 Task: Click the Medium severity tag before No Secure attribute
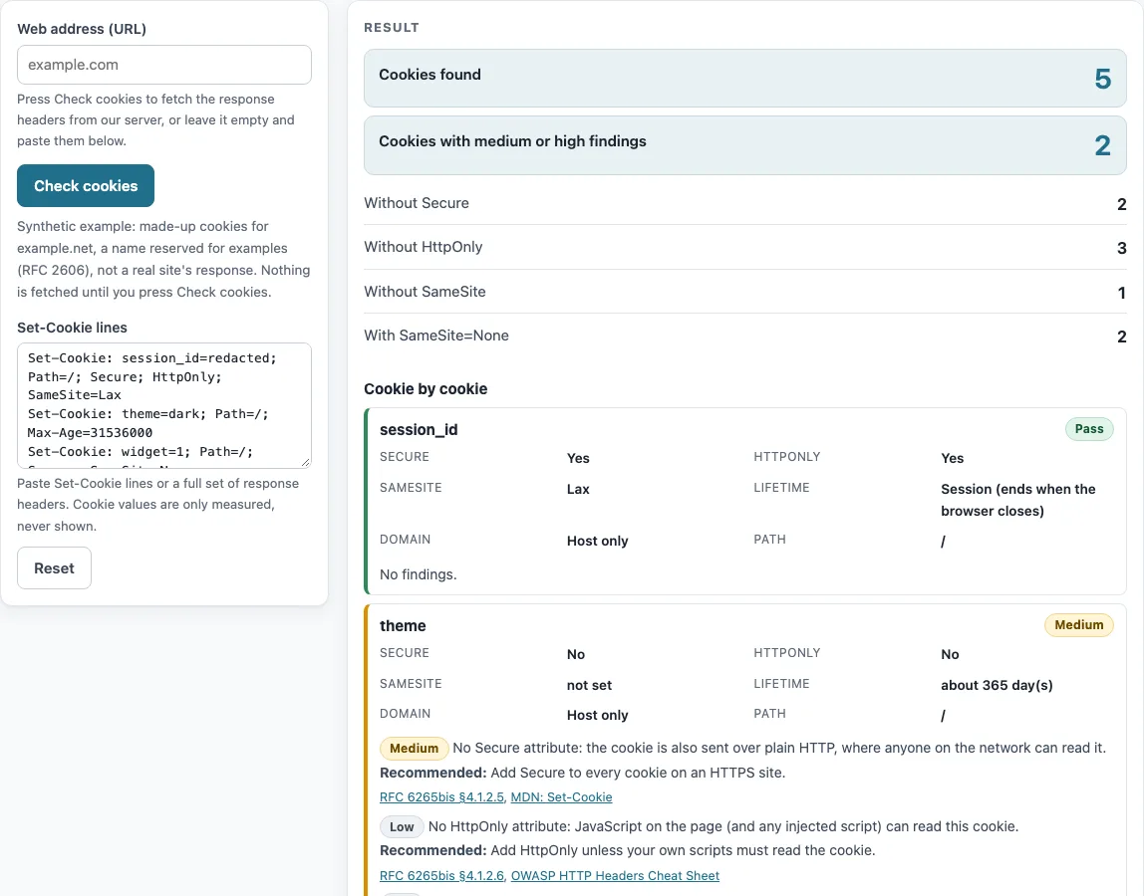[414, 748]
